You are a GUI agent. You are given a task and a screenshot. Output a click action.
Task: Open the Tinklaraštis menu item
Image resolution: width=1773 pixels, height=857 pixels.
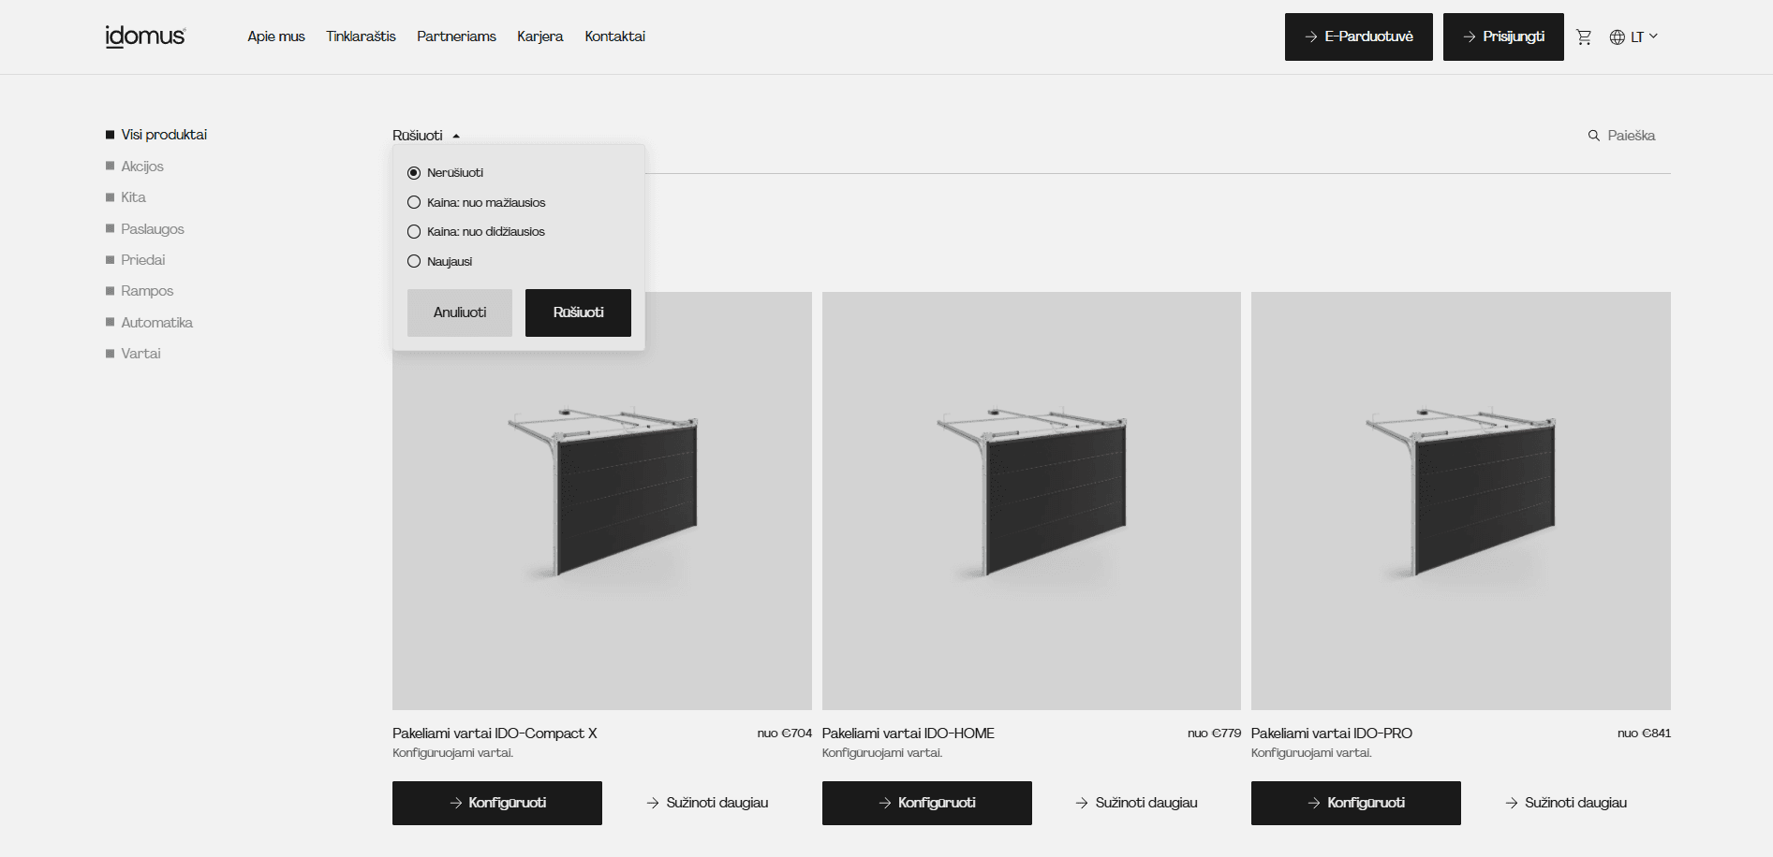361,36
